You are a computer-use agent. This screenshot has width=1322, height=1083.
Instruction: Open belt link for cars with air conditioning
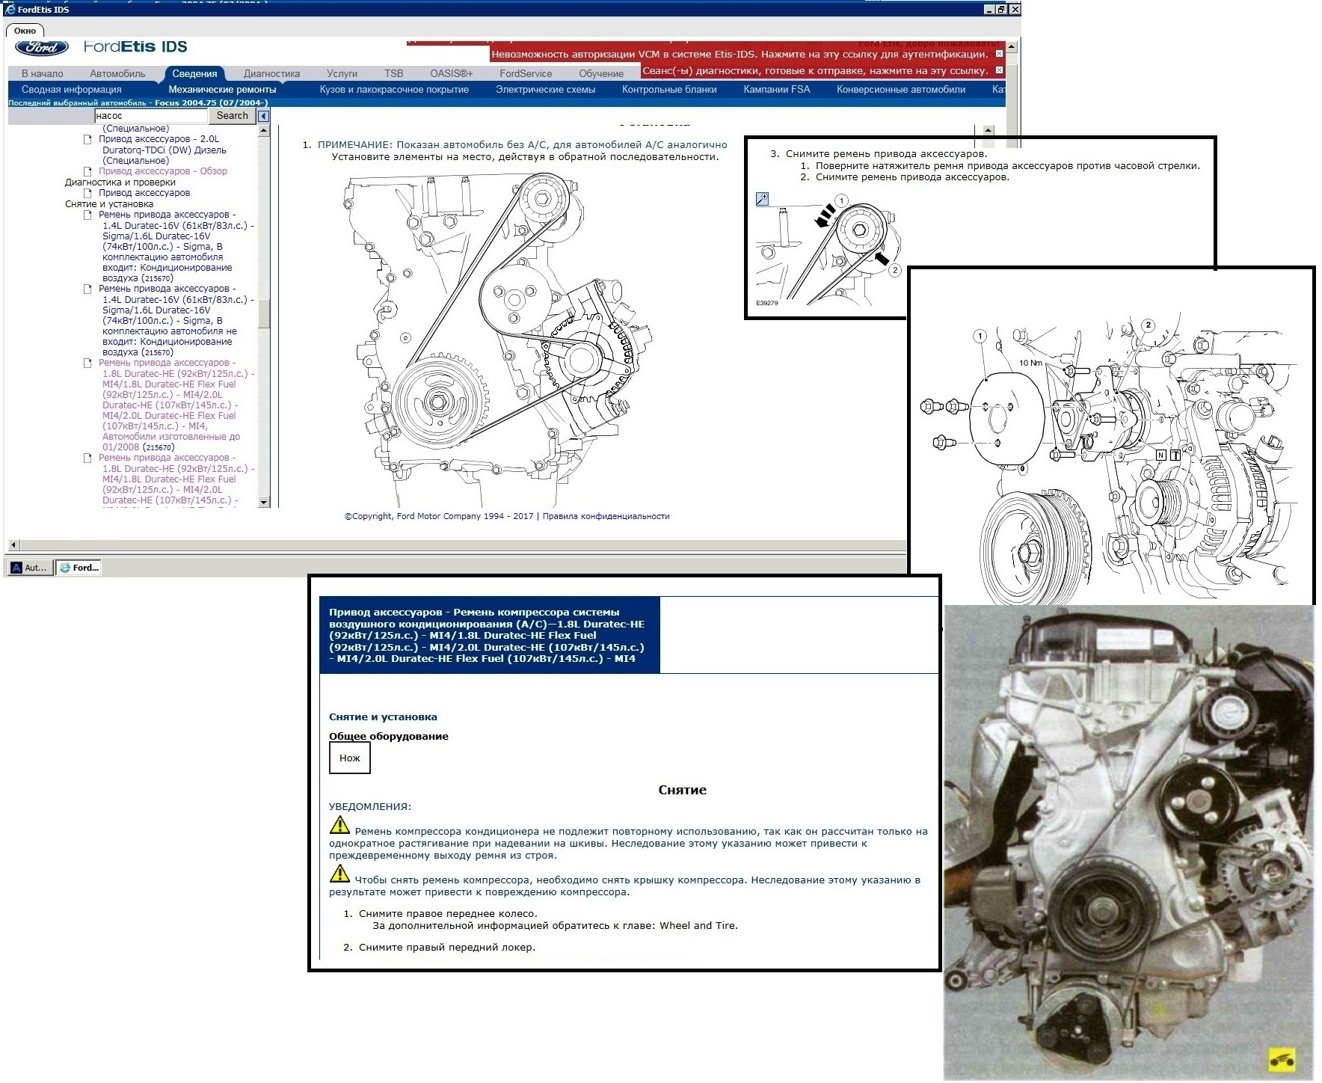[176, 246]
